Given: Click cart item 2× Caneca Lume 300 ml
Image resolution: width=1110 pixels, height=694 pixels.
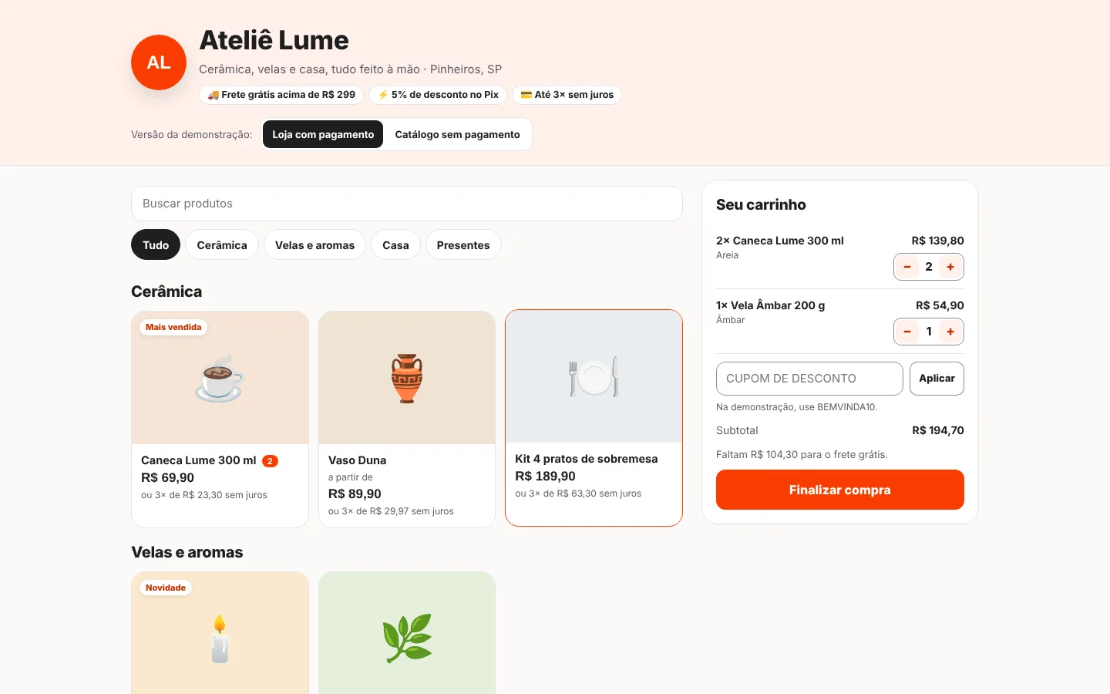Looking at the screenshot, I should [x=779, y=241].
